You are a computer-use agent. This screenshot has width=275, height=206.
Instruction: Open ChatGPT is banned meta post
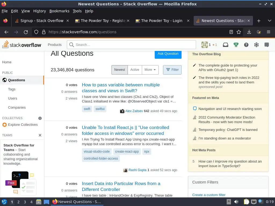[228, 130]
